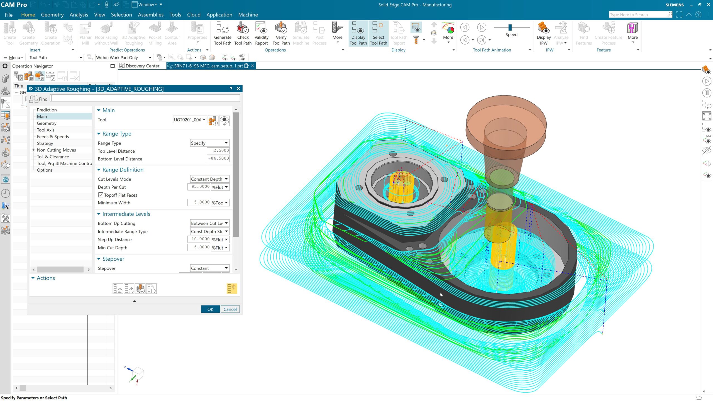
Task: Click the Bottom Up Cutting dropdown
Action: pyautogui.click(x=209, y=223)
